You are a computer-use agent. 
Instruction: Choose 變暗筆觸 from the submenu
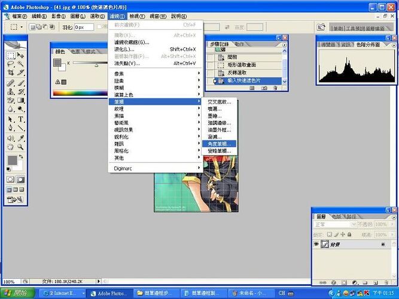coord(219,151)
